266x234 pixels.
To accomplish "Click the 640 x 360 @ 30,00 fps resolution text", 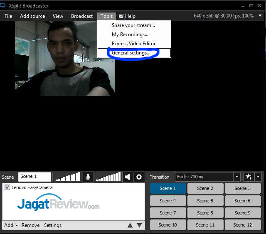I will point(224,16).
